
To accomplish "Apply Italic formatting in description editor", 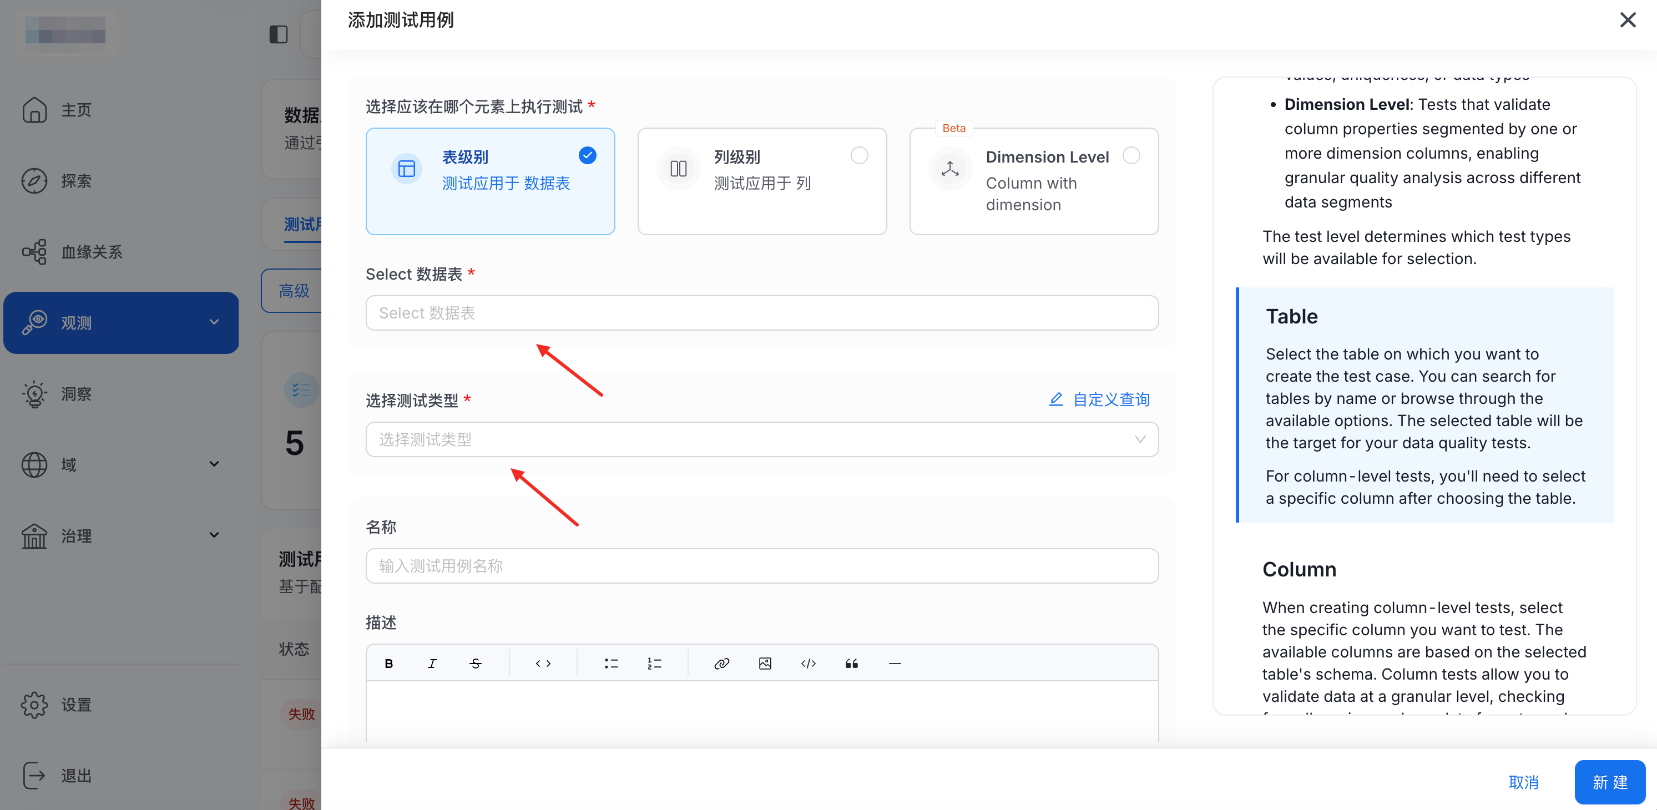I will click(x=432, y=664).
